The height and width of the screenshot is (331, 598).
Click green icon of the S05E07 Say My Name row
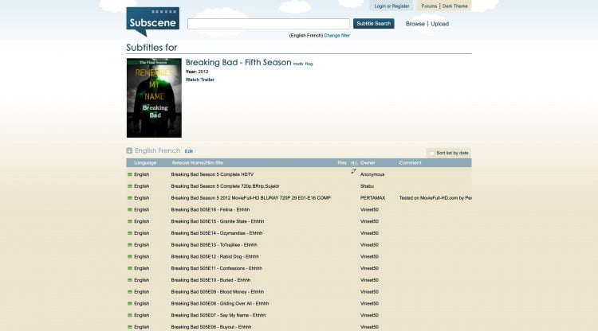(x=130, y=315)
